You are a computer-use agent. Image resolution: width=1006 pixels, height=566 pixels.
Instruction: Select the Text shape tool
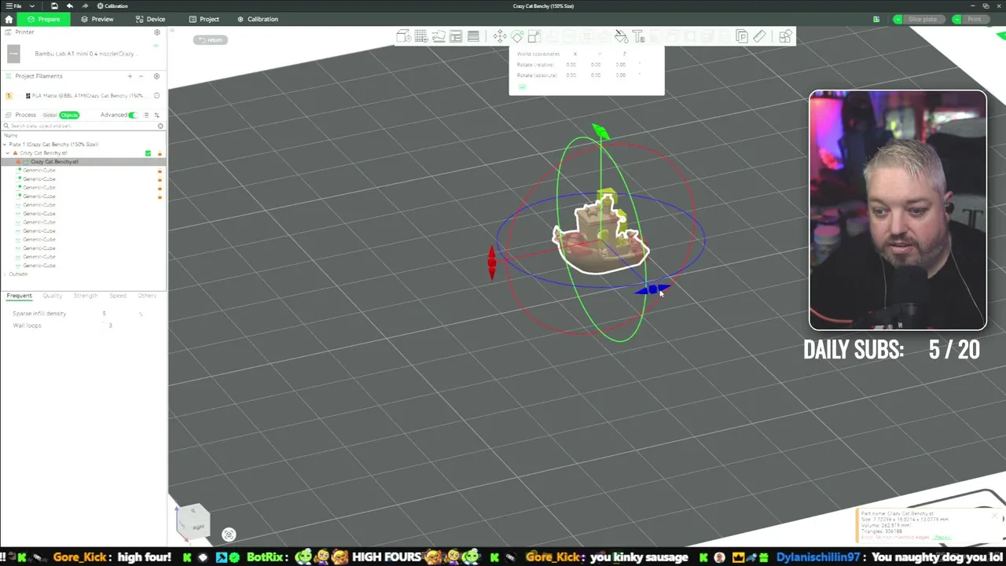click(x=638, y=36)
